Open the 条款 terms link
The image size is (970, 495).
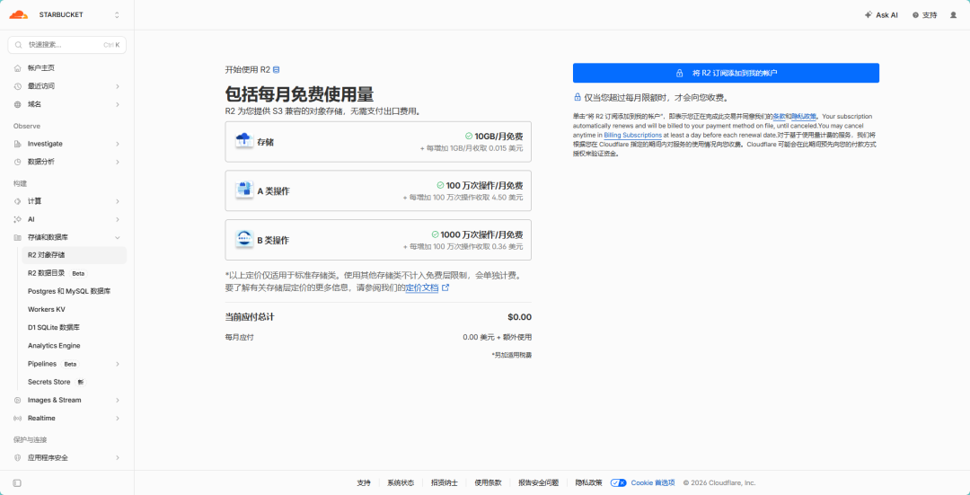(x=779, y=116)
